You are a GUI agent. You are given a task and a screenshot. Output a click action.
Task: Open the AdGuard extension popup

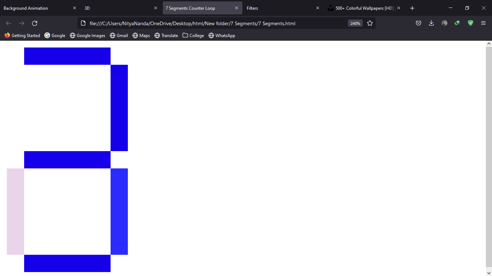470,23
